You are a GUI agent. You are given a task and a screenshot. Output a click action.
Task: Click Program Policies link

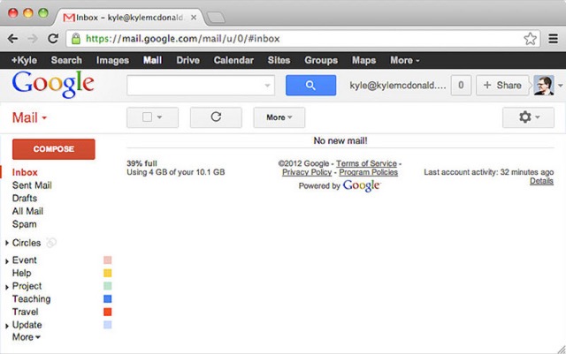[x=369, y=172]
